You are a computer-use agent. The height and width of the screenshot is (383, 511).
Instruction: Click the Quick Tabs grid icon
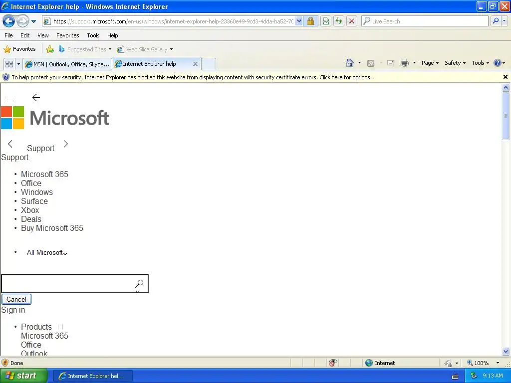point(9,64)
